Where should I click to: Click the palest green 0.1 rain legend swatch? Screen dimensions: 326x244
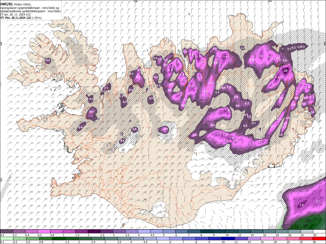click(7, 238)
